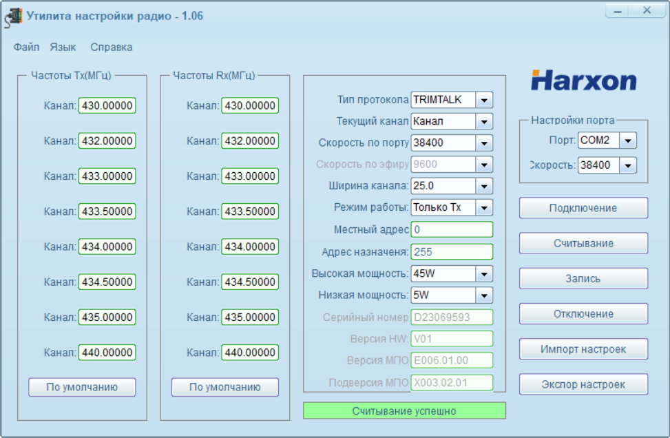Click the Считывание button
The width and height of the screenshot is (670, 438).
point(583,243)
